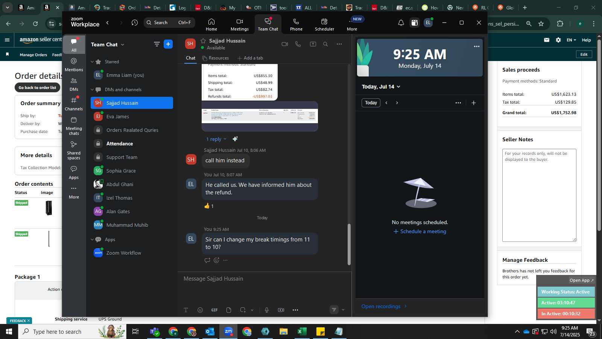This screenshot has height=339, width=602.
Task: Open Channels in chat sidebar
Action: tap(74, 104)
